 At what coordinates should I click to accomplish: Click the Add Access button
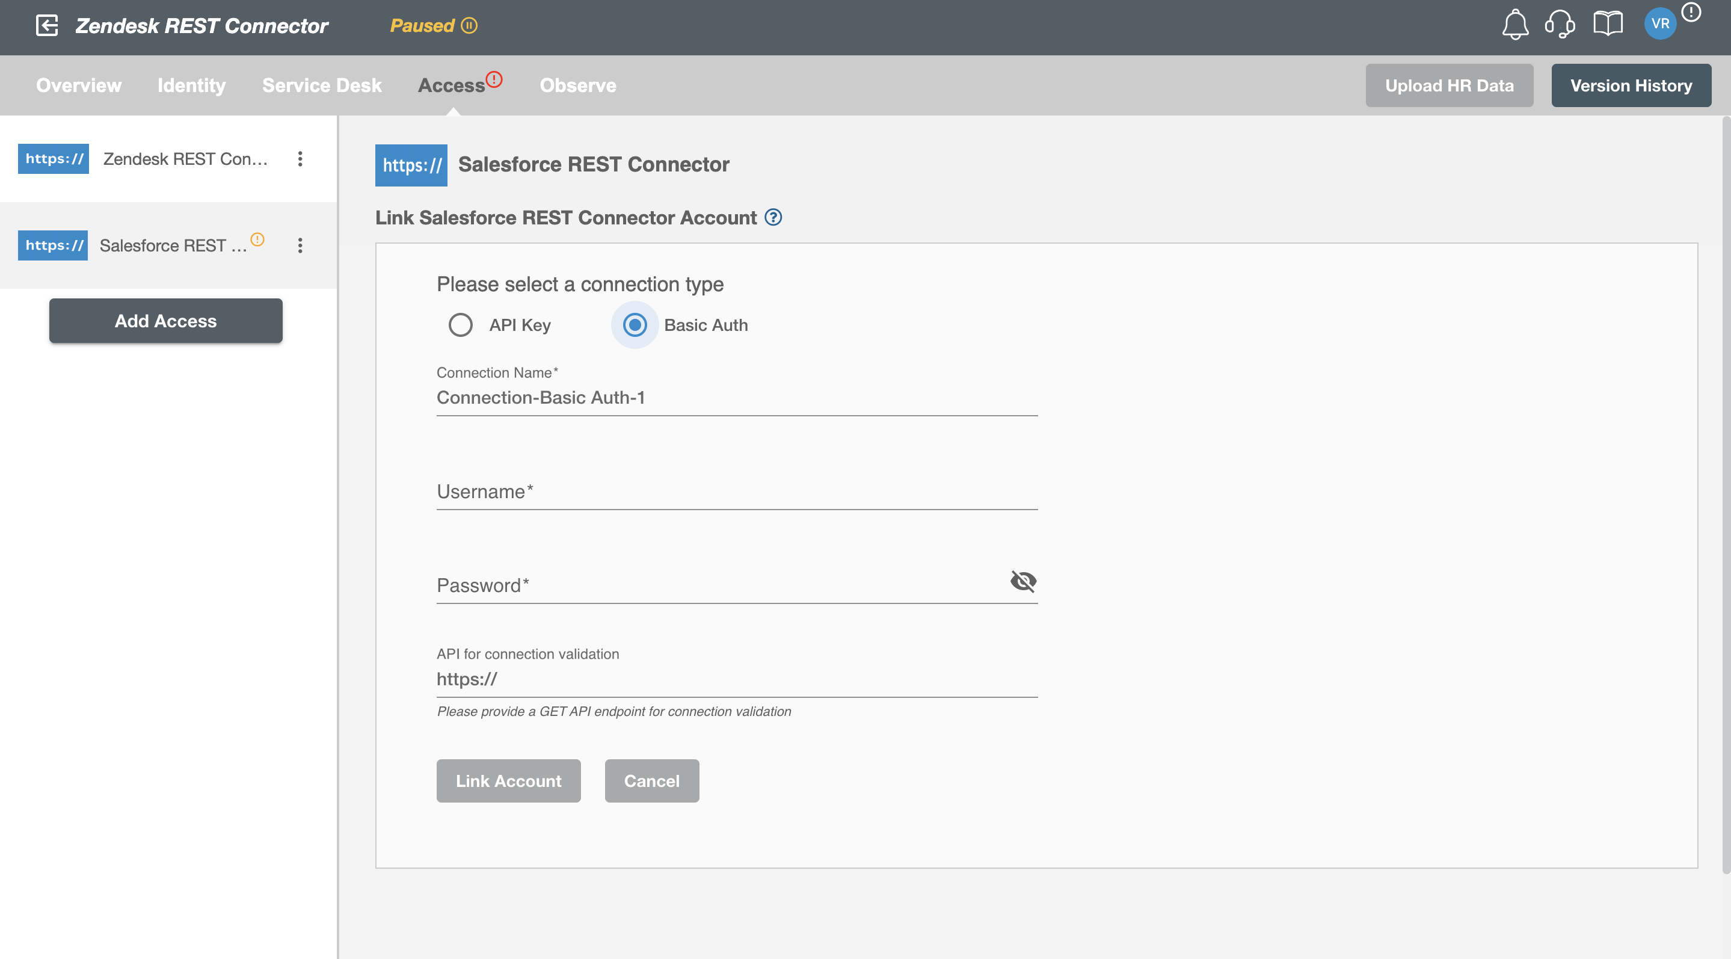click(166, 321)
